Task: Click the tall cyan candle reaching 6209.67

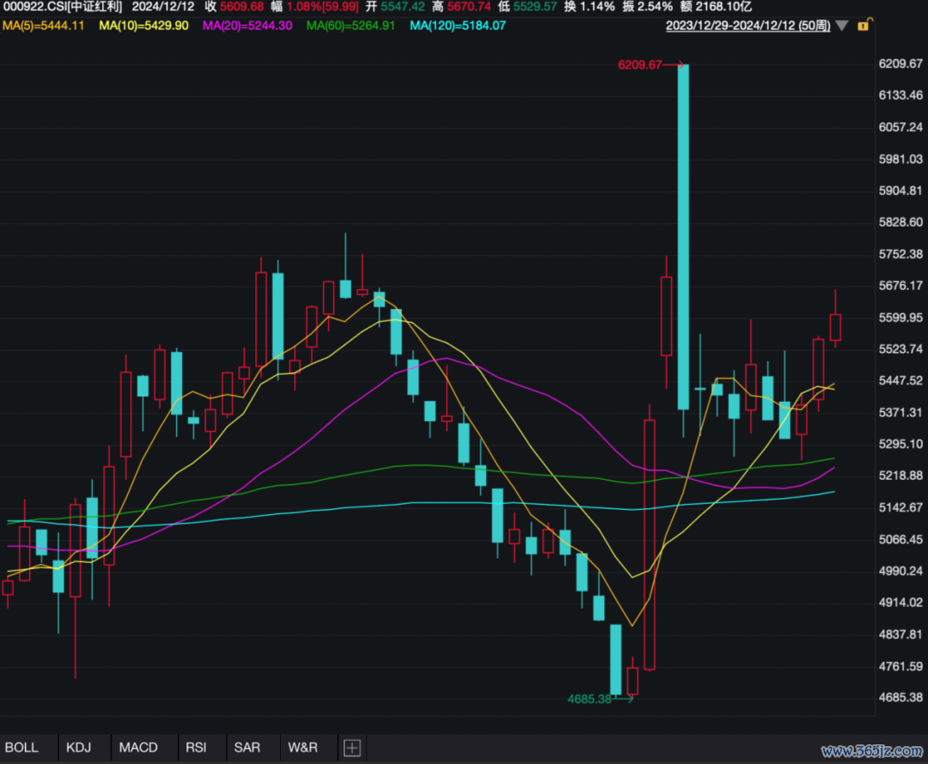Action: (683, 237)
